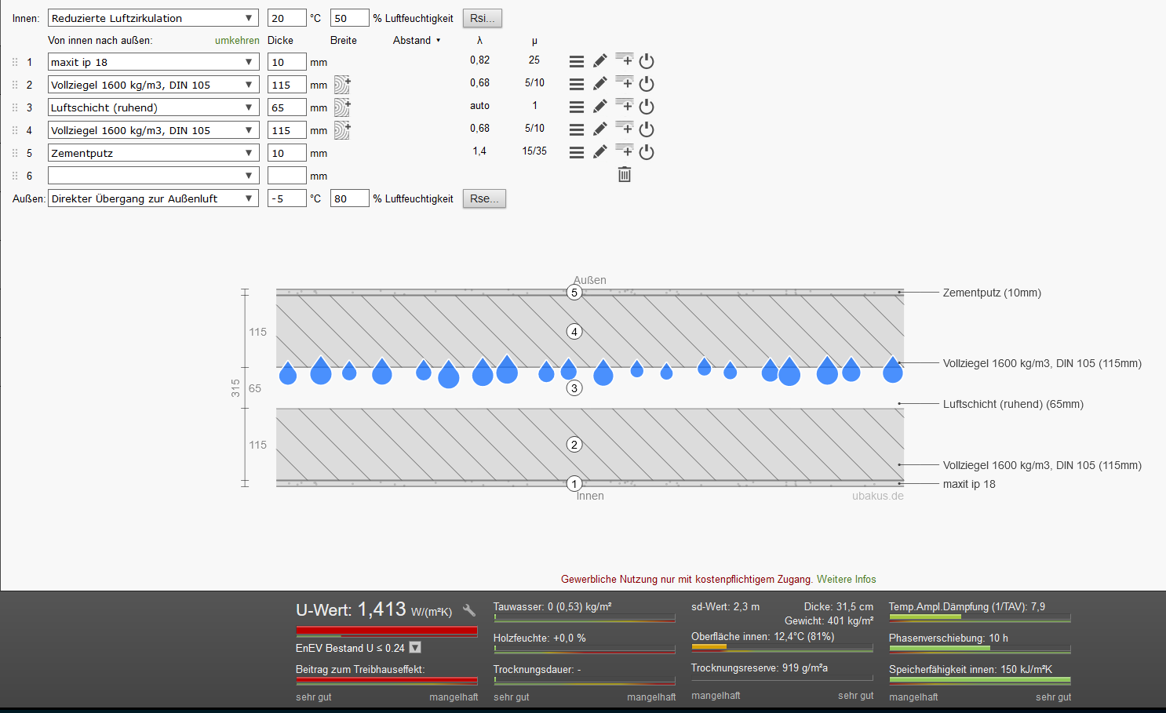Follow the Weitere Infos link

pos(846,579)
